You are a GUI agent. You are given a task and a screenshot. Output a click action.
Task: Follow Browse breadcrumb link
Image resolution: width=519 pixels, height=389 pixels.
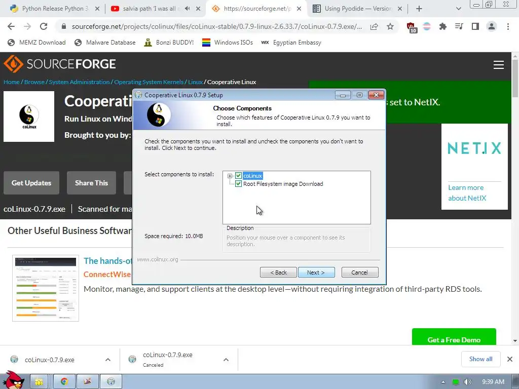pyautogui.click(x=34, y=82)
